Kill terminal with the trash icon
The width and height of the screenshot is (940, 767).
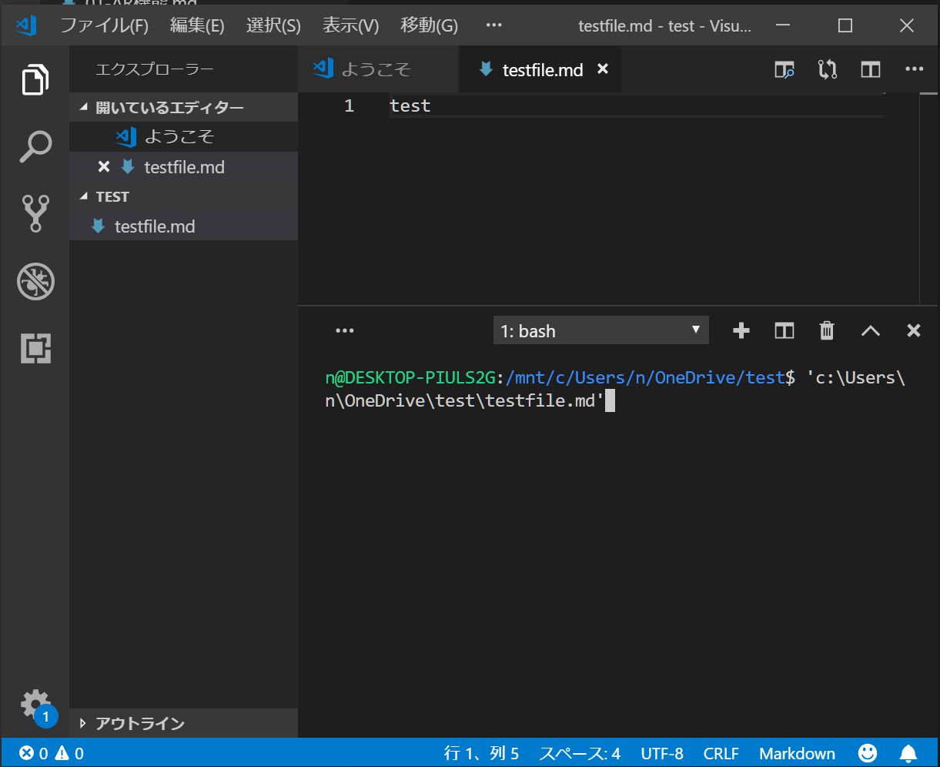pos(827,331)
